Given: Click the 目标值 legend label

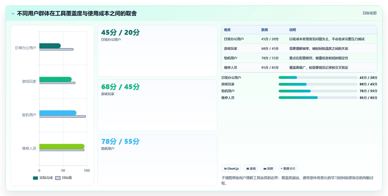Looking at the screenshot, I should point(67,178).
